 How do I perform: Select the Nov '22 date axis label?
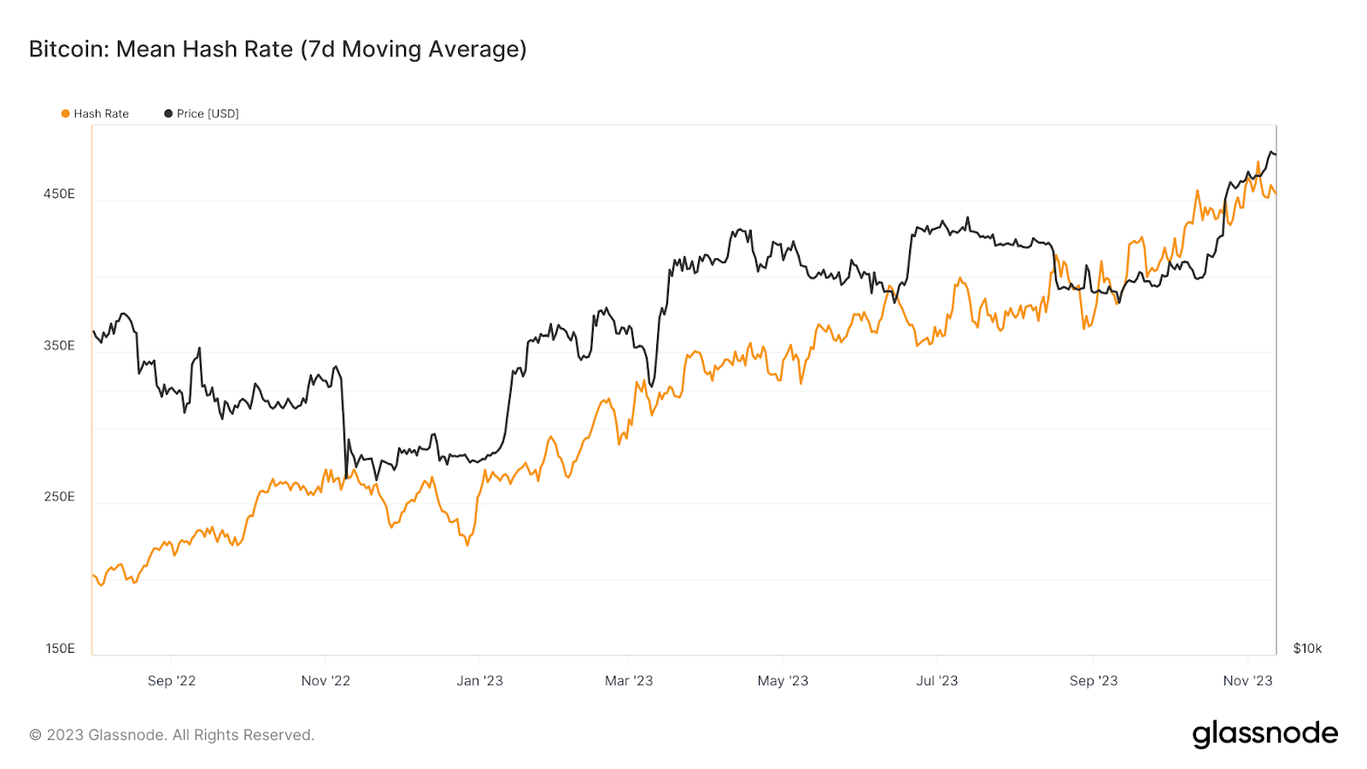pos(326,681)
